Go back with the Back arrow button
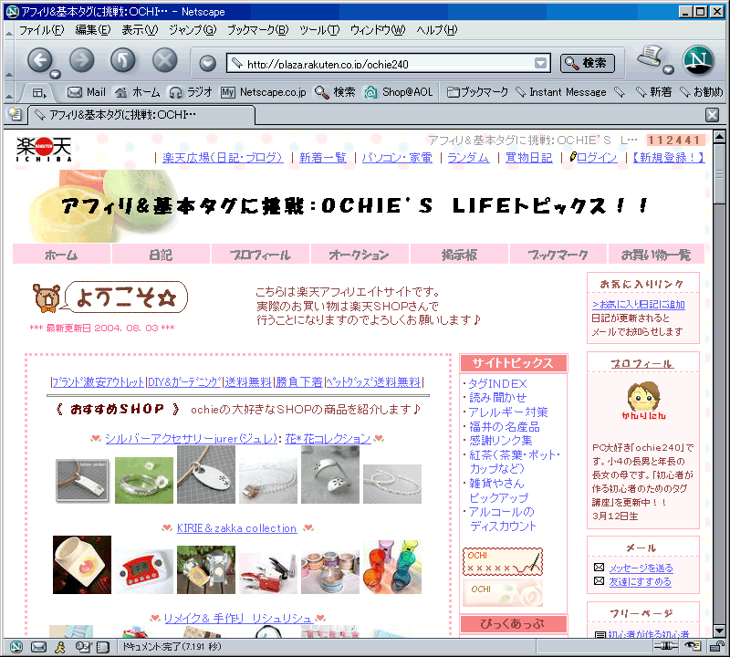The image size is (730, 657). point(39,60)
